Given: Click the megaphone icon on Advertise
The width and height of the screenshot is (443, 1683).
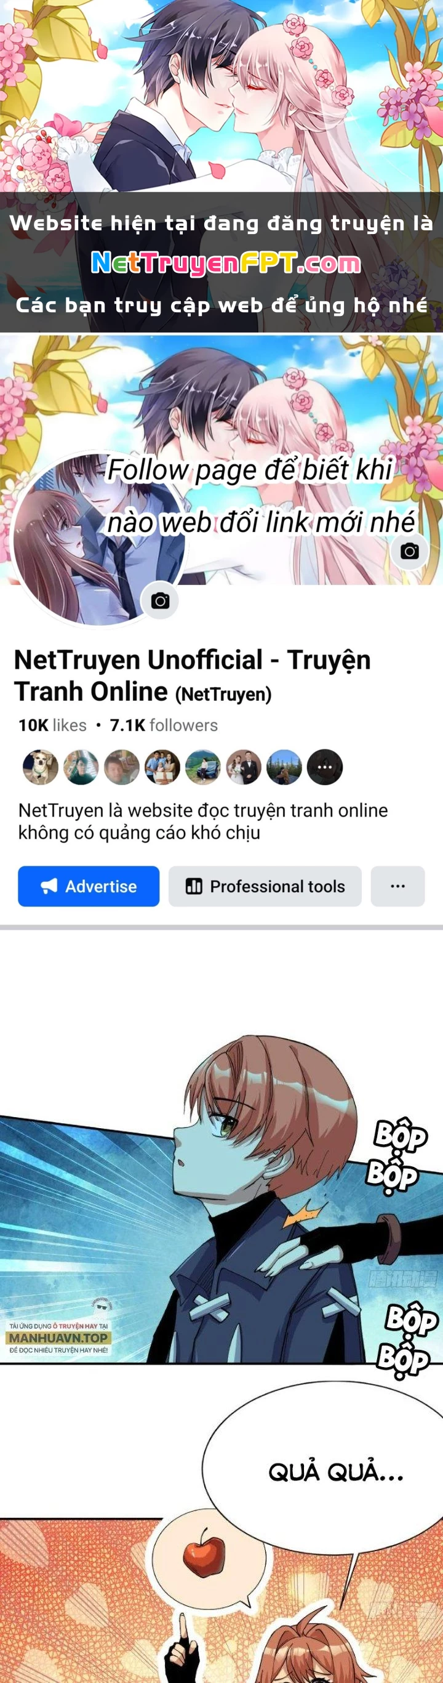Looking at the screenshot, I should (x=49, y=886).
